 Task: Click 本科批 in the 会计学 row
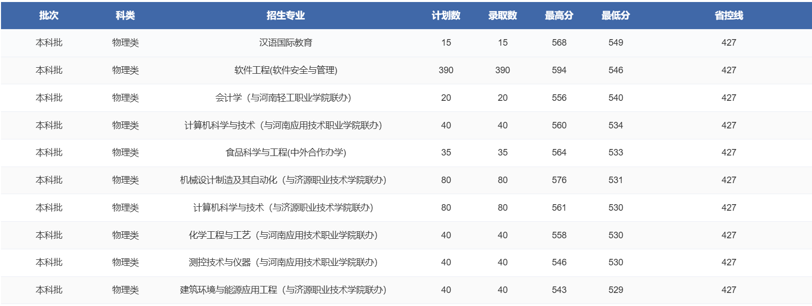click(49, 98)
